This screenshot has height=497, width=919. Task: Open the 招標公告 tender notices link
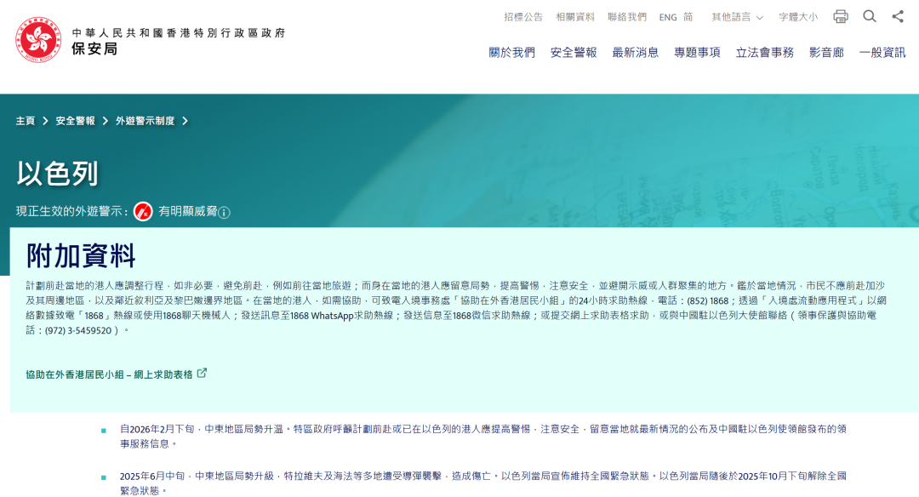coord(522,17)
